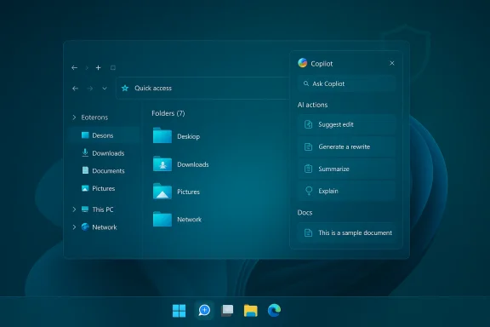Screen dimensions: 490x327
Task: Click the 'Folders (7)' heading
Action: coord(168,113)
